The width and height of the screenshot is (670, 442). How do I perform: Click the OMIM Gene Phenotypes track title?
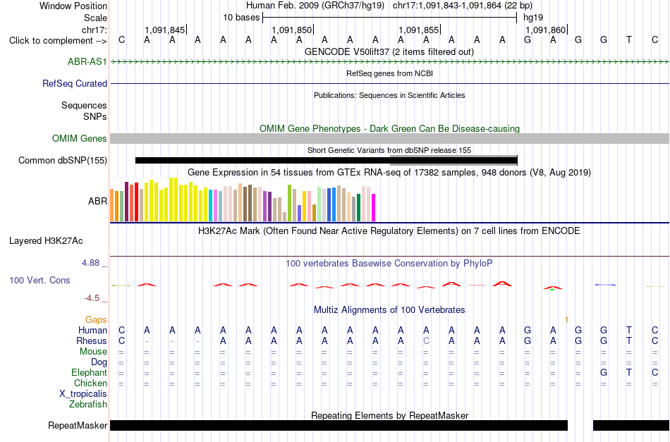pos(389,128)
